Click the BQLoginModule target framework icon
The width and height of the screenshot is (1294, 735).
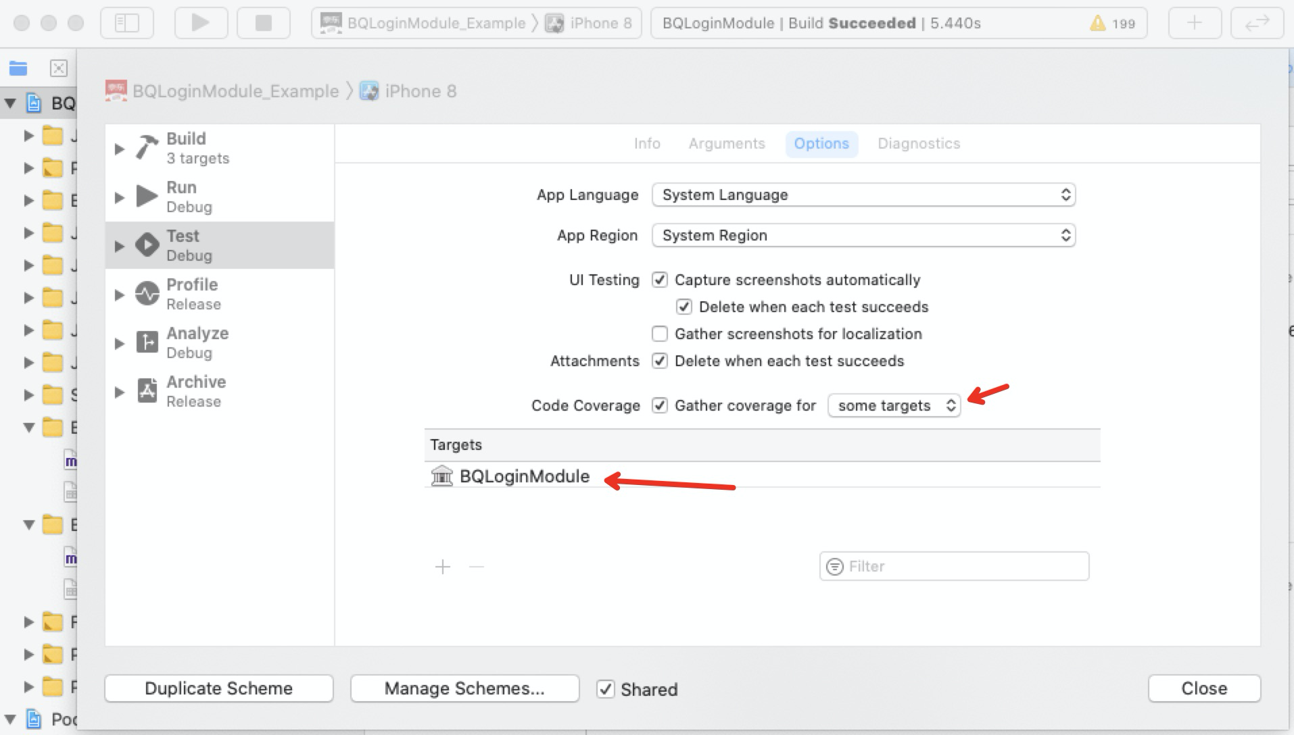pyautogui.click(x=442, y=476)
